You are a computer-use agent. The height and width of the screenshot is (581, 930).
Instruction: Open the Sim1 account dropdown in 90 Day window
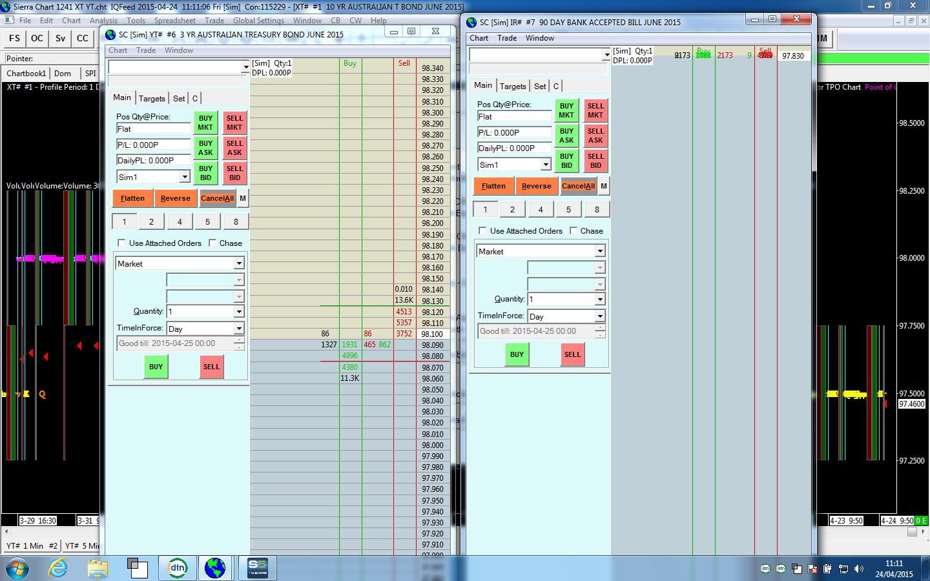pyautogui.click(x=546, y=165)
